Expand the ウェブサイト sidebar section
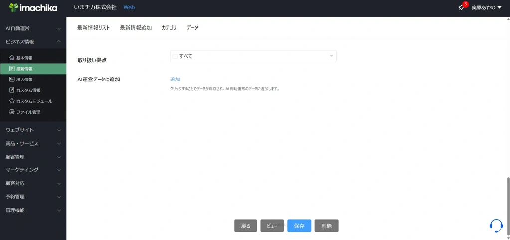510x240 pixels. coord(33,130)
